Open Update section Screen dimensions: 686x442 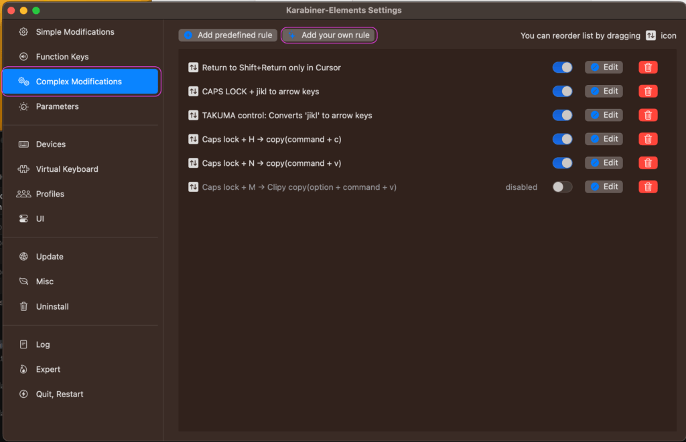pos(81,257)
